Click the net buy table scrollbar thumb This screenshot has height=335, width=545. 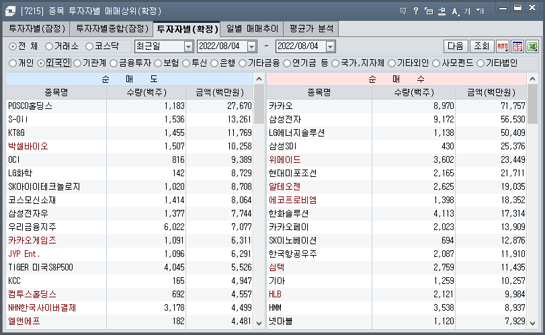(532, 104)
